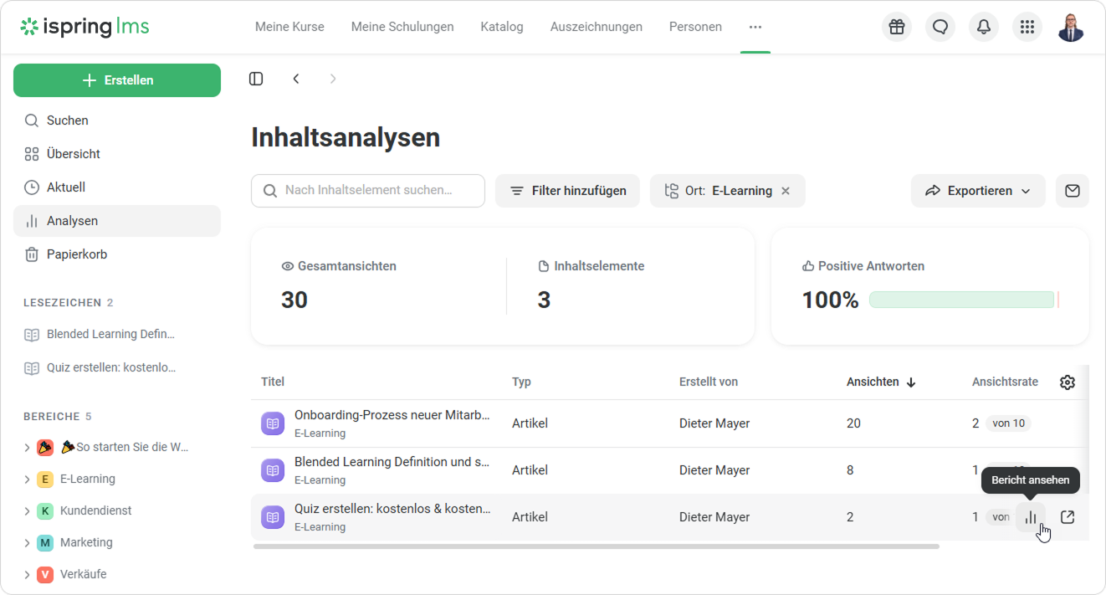The height and width of the screenshot is (595, 1106).
Task: Select Analysen in the sidebar
Action: [117, 221]
